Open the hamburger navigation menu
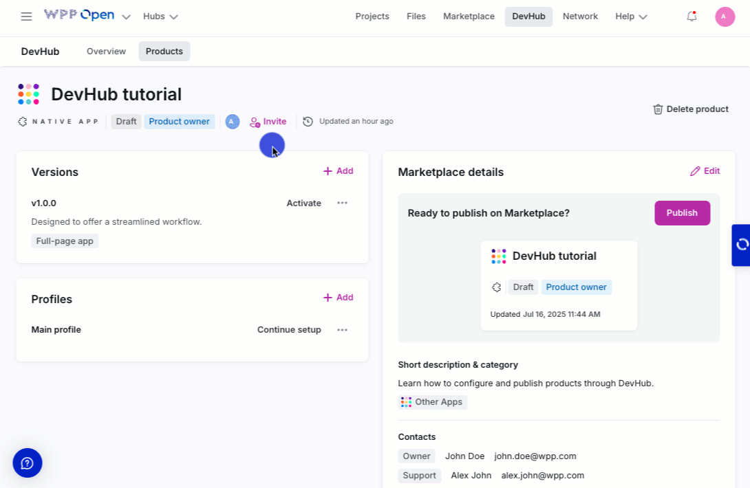750x488 pixels. [x=26, y=16]
